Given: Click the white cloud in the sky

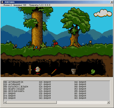Looking at the screenshot, I should point(103,13).
